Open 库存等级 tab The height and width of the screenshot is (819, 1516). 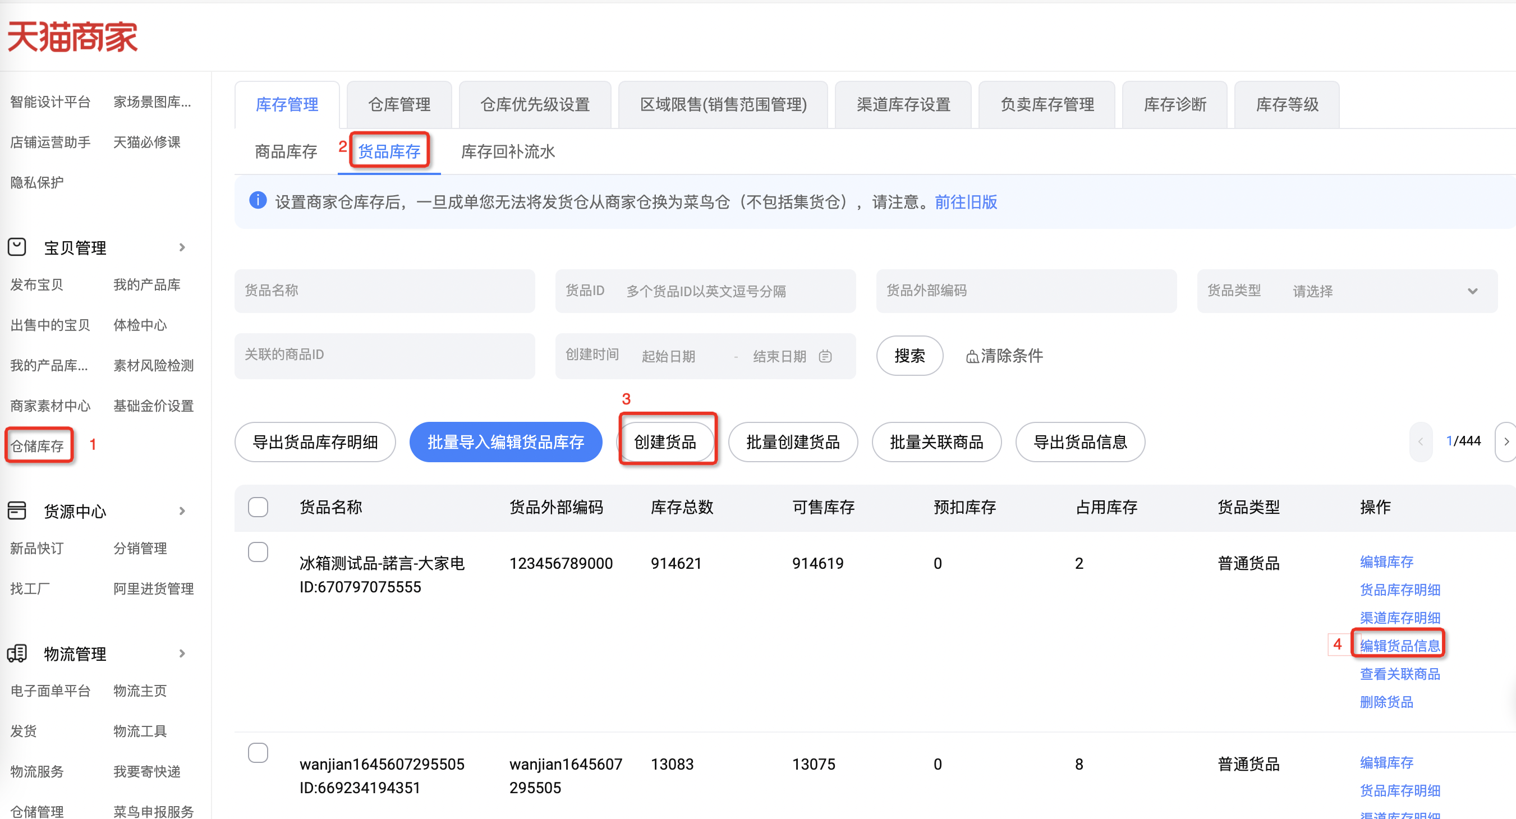(1287, 105)
